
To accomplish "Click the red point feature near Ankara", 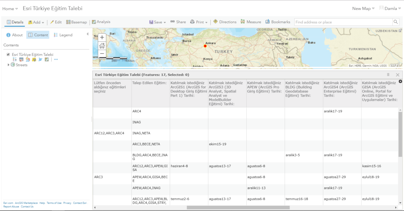I will click(205, 46).
